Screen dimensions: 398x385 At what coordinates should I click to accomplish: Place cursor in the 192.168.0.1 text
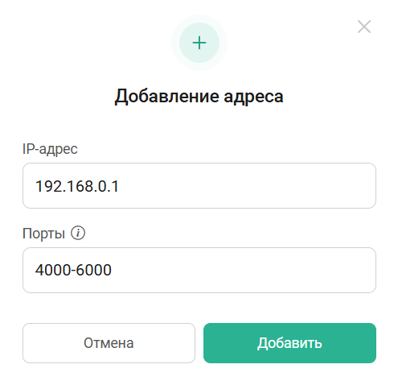click(77, 186)
